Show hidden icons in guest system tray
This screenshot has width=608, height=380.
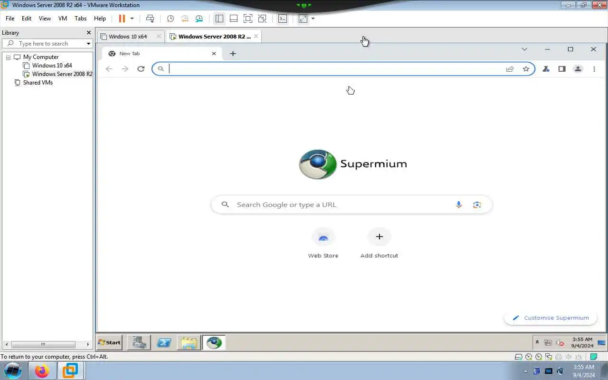pyautogui.click(x=537, y=342)
